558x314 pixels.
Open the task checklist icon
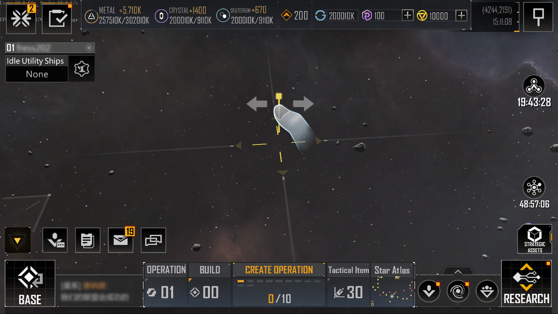(57, 19)
